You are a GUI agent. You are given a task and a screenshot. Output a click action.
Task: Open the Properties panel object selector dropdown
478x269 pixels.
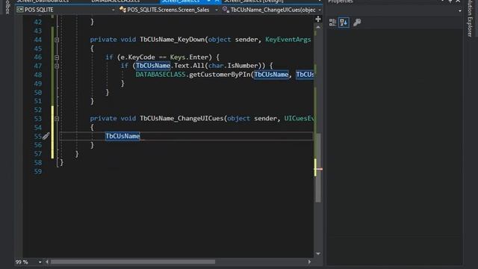click(460, 11)
